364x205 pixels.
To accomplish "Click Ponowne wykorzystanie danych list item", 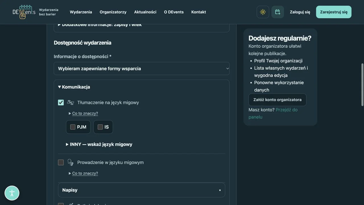I will click(x=279, y=86).
